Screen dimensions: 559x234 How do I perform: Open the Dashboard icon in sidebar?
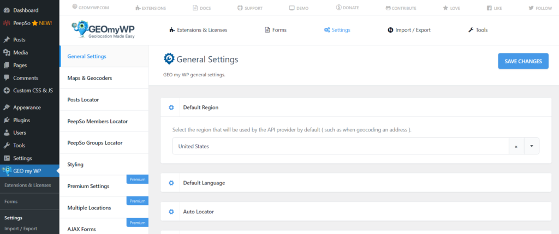7,10
